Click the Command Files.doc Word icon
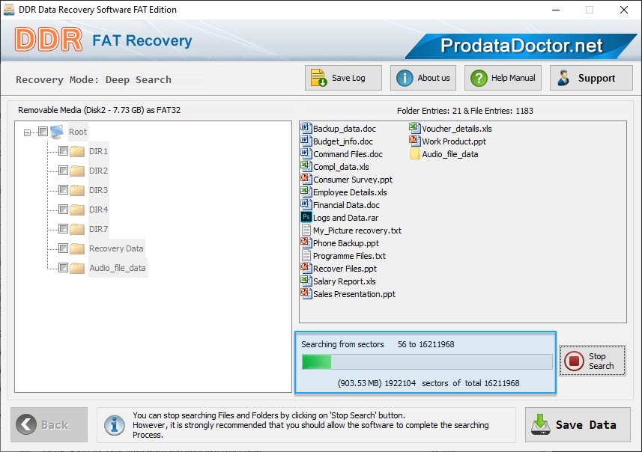The width and height of the screenshot is (642, 452). 306,153
